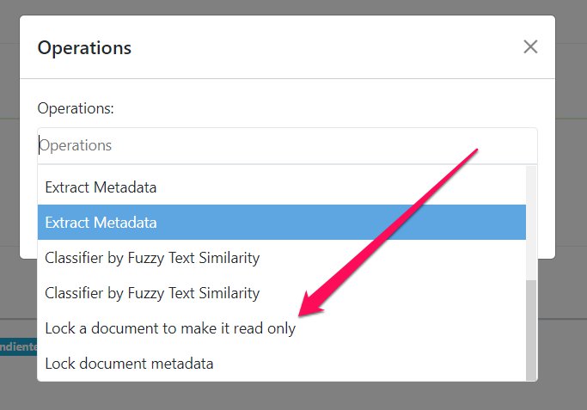Choose the Lock document metadata operation
This screenshot has width=587, height=410.
(x=129, y=364)
